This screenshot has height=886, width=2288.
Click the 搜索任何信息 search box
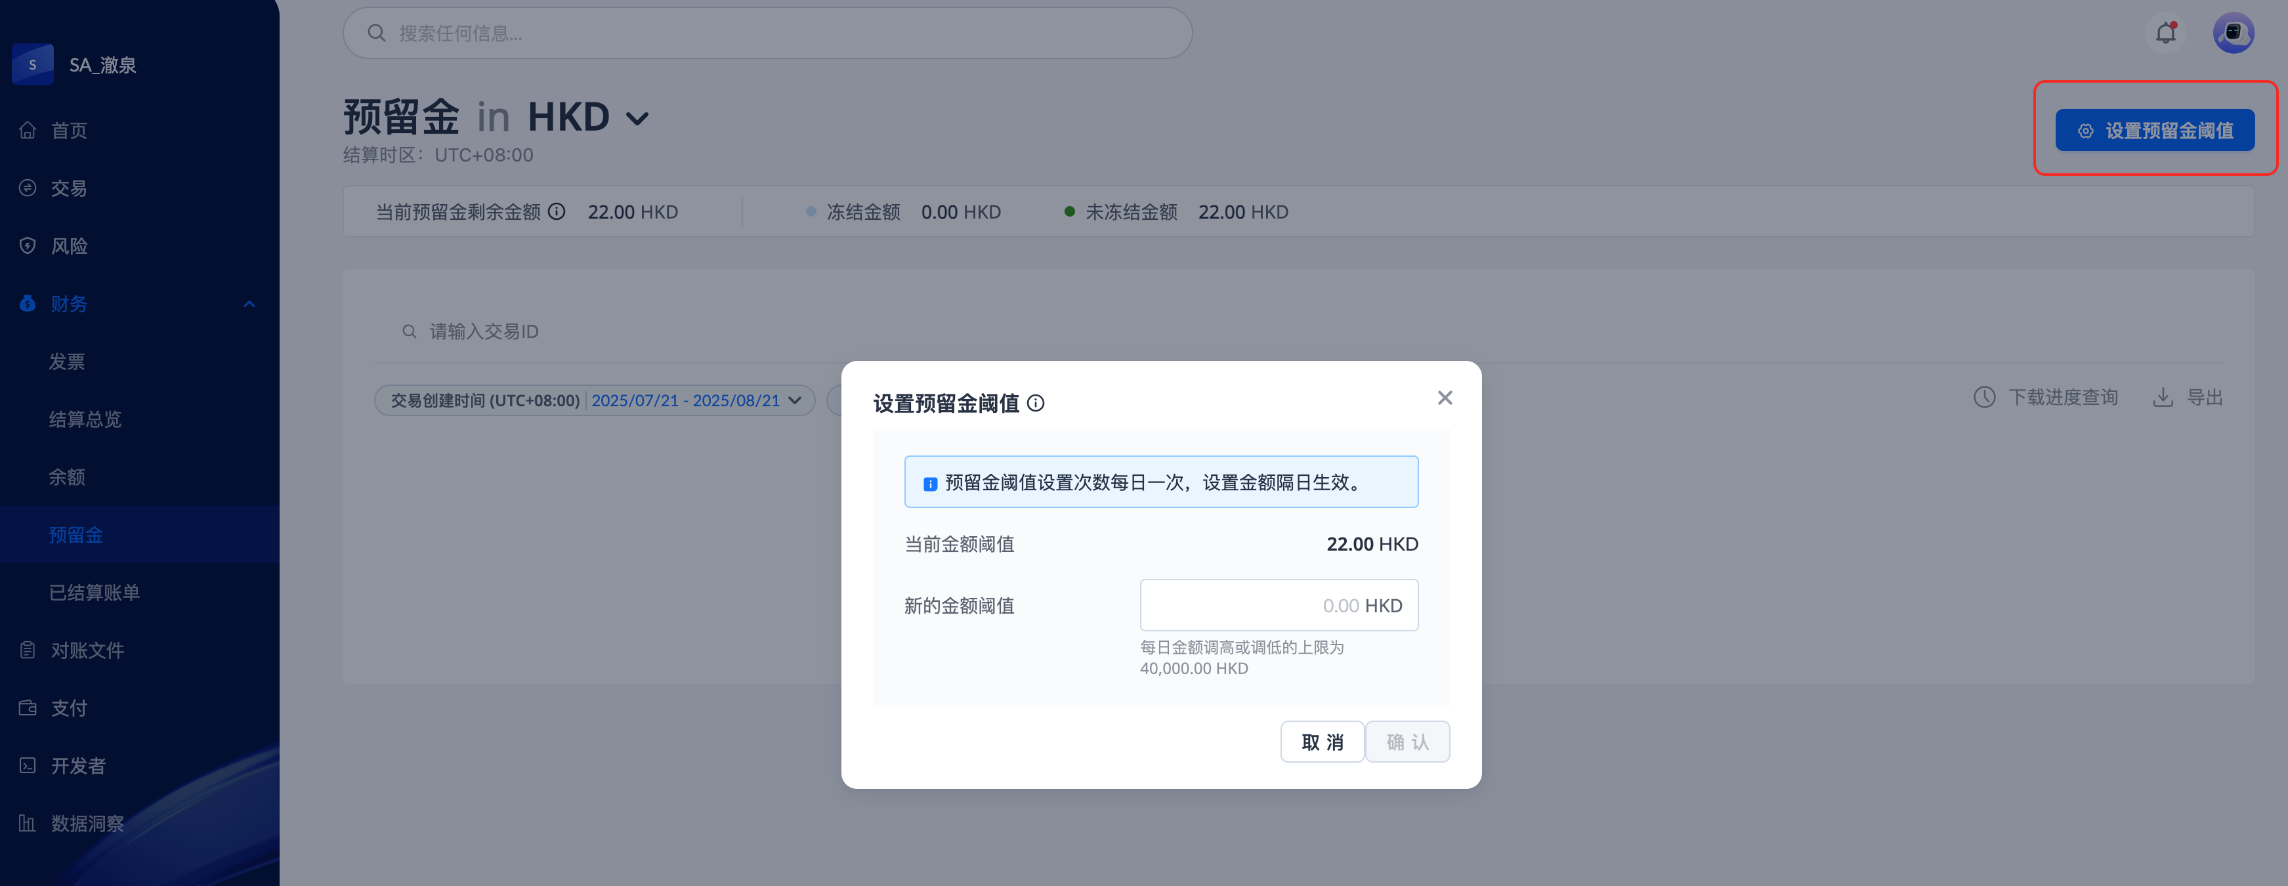coord(767,33)
